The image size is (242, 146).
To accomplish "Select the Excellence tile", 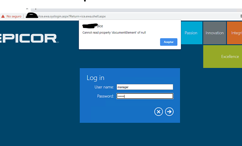I will [x=223, y=56].
